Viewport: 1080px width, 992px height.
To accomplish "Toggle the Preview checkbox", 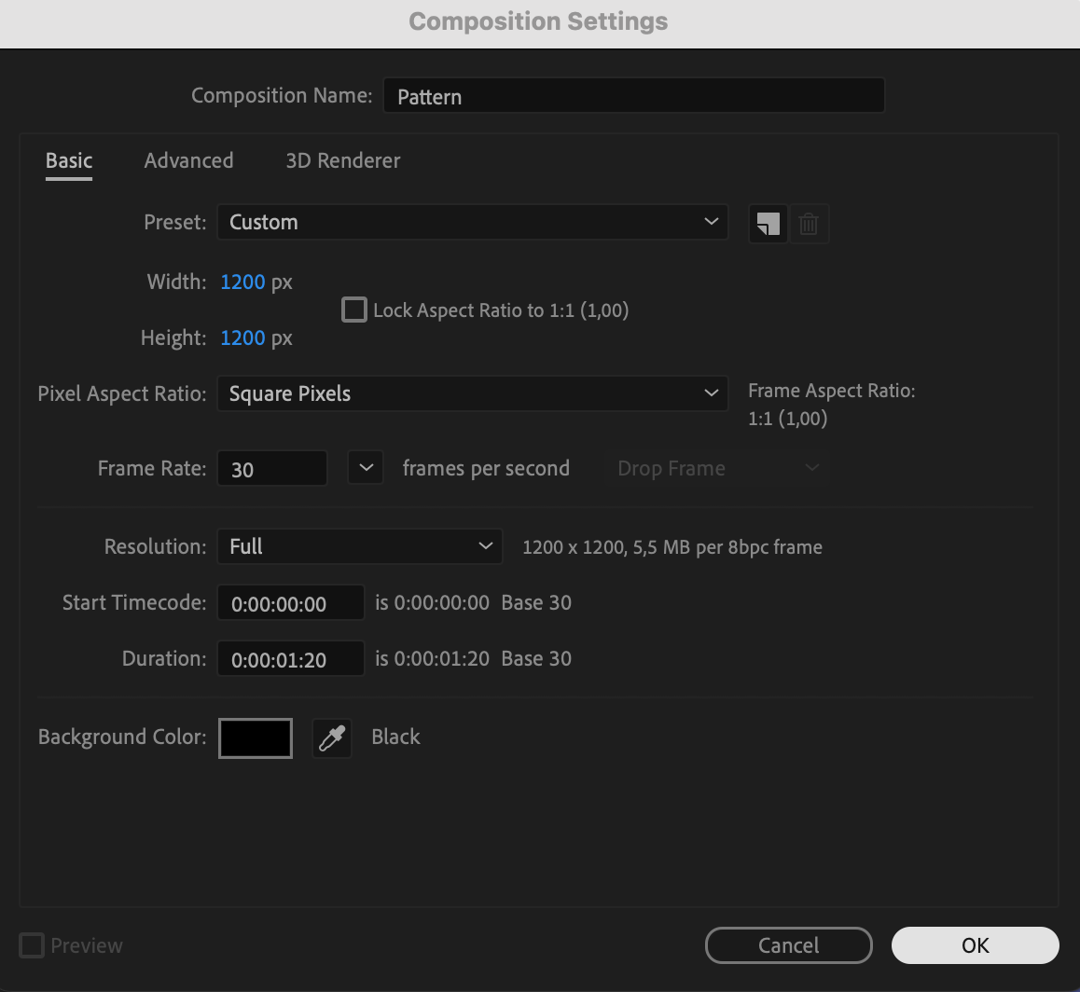I will (32, 945).
